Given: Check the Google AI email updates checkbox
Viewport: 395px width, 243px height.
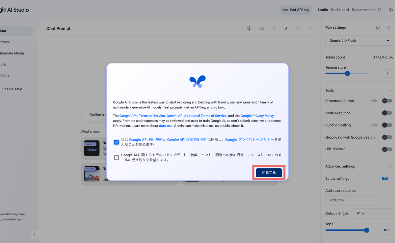Looking at the screenshot, I should (117, 158).
